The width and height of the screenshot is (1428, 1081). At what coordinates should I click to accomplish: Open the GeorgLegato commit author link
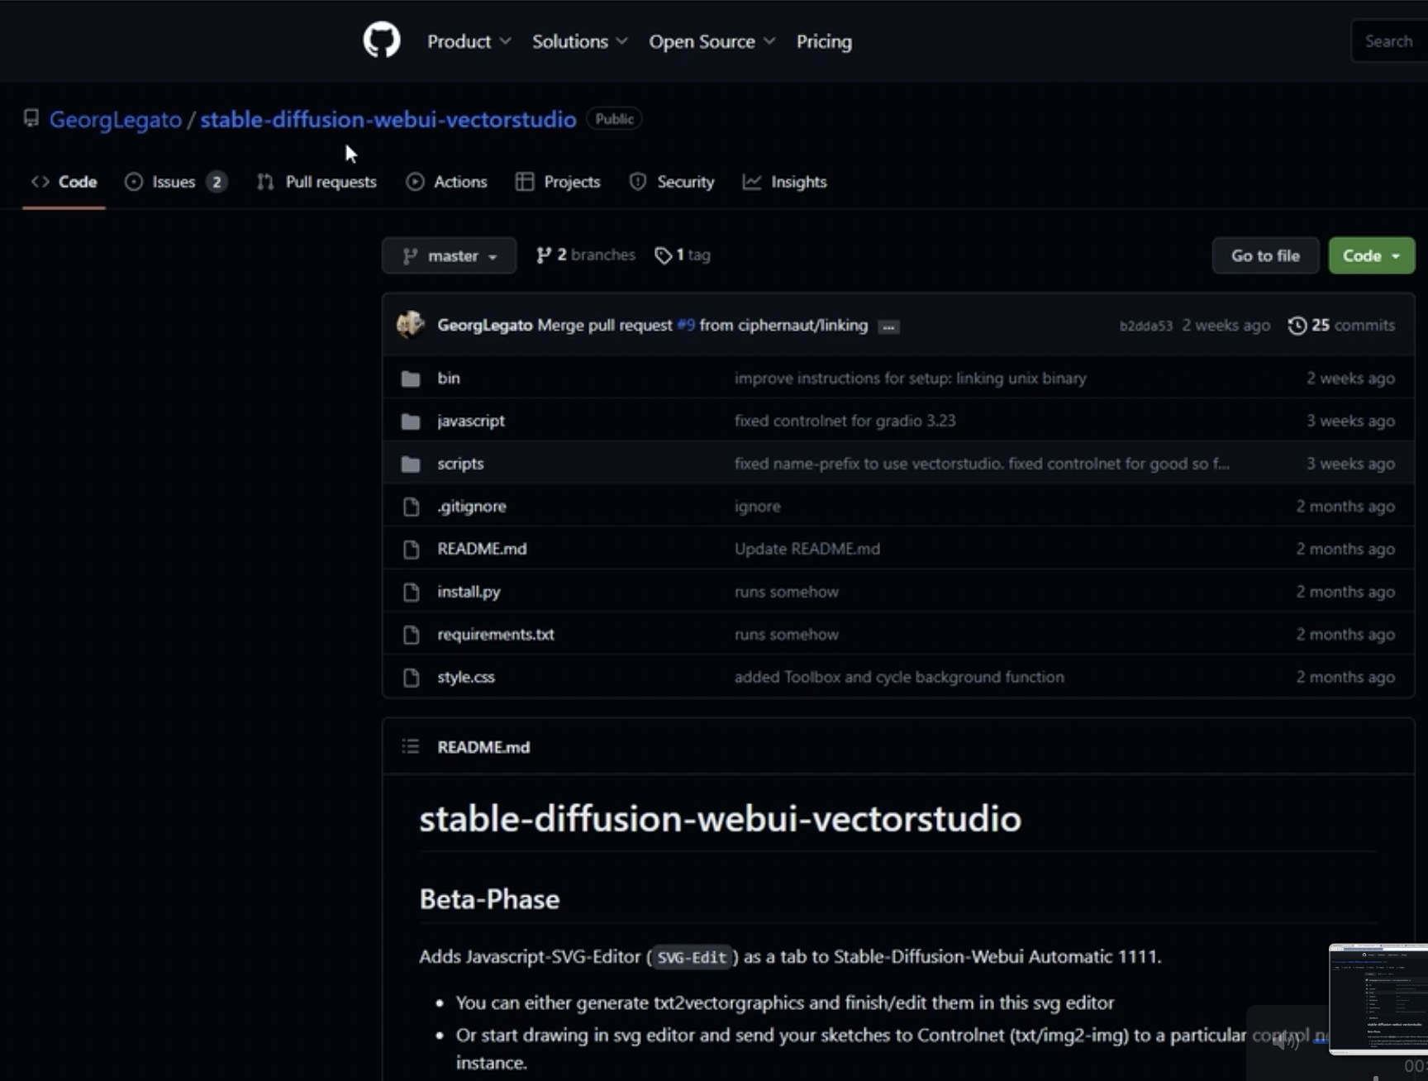pos(485,325)
